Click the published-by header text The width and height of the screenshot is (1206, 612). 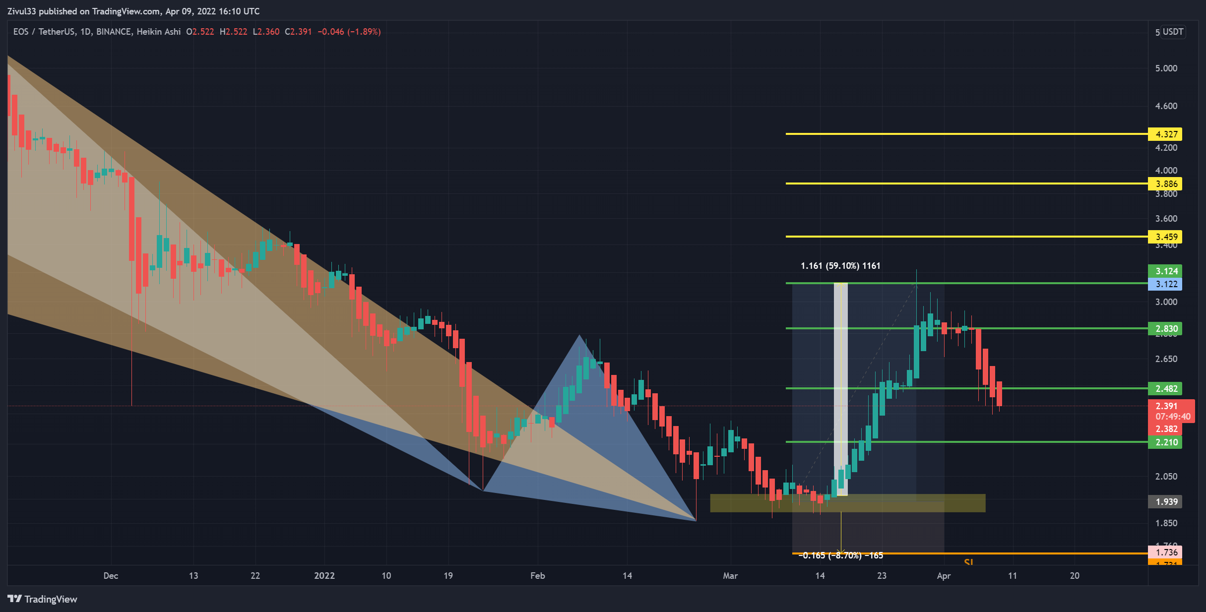point(133,11)
